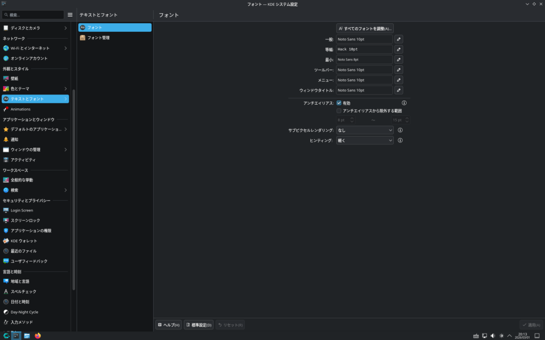Open the ヒンティング dropdown
The width and height of the screenshot is (545, 340).
coord(365,140)
